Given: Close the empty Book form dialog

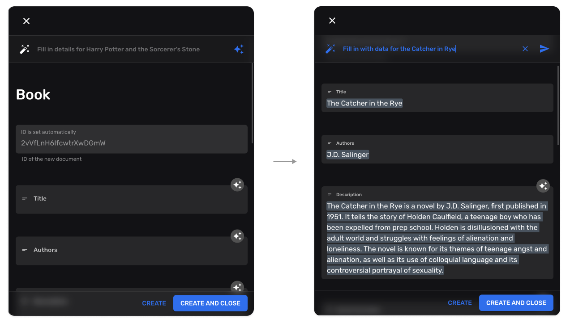Looking at the screenshot, I should [26, 21].
